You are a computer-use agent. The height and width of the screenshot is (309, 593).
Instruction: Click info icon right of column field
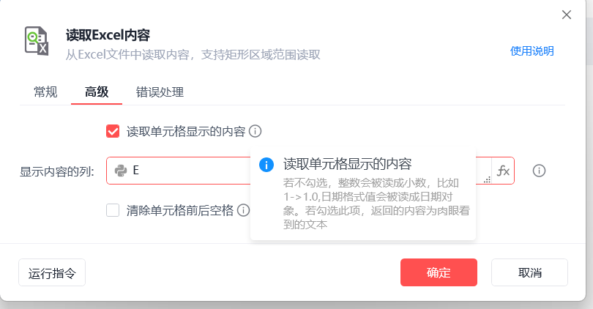[540, 171]
